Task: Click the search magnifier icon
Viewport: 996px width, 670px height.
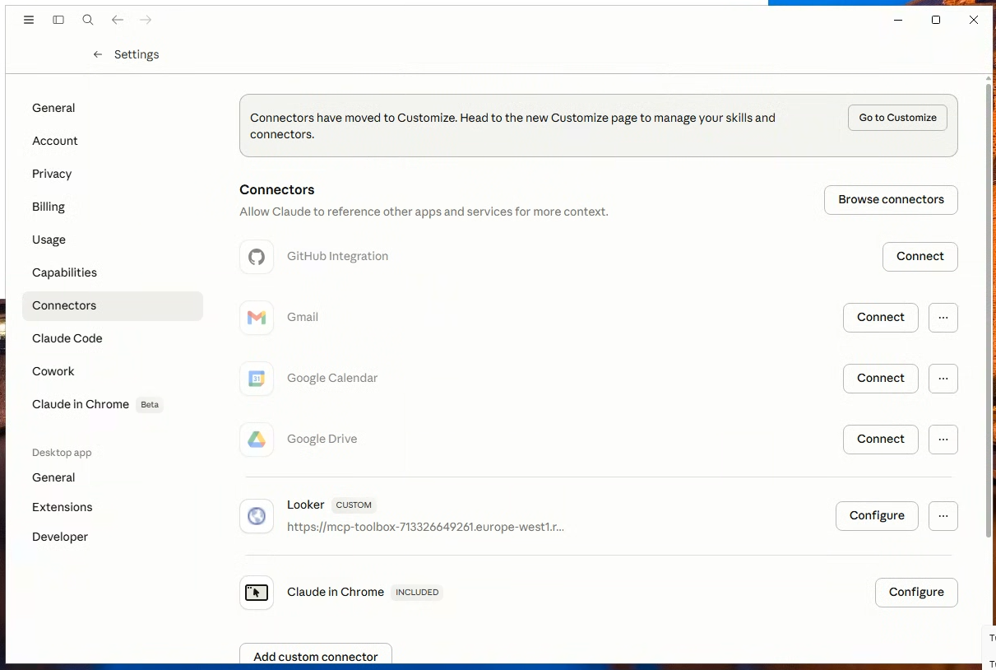Action: click(88, 20)
